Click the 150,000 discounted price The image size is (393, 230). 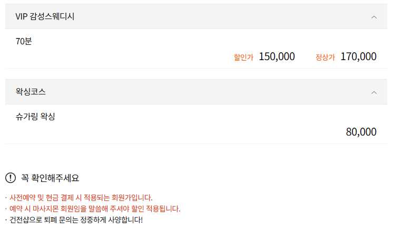[x=277, y=56]
